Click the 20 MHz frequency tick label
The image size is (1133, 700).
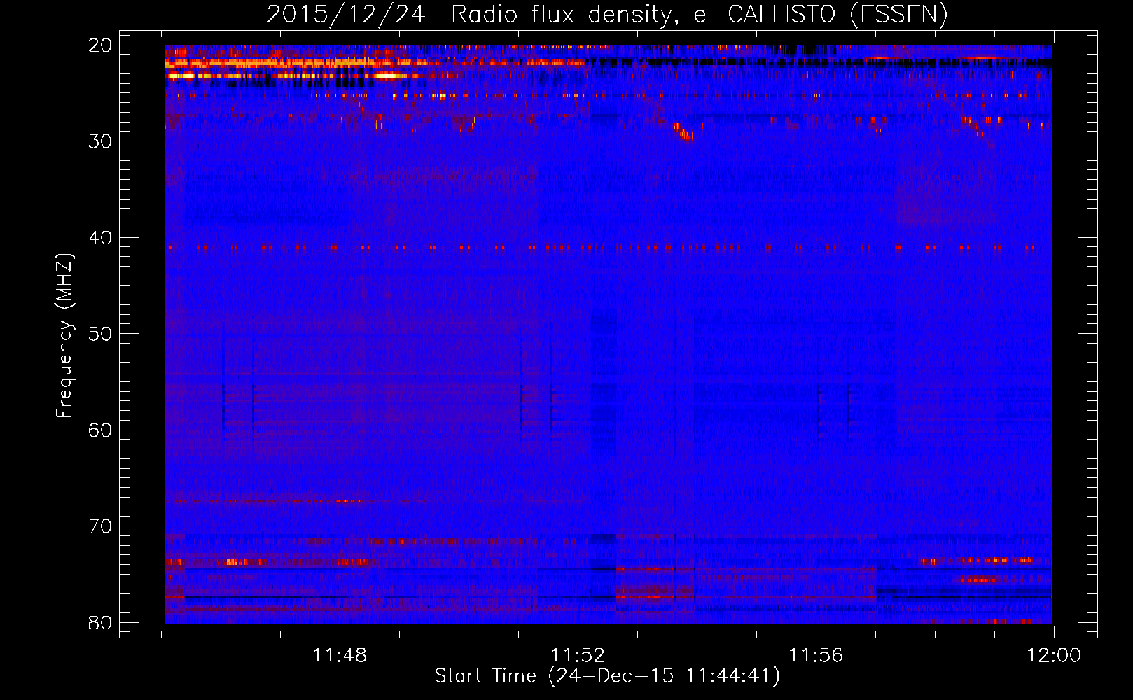click(101, 45)
